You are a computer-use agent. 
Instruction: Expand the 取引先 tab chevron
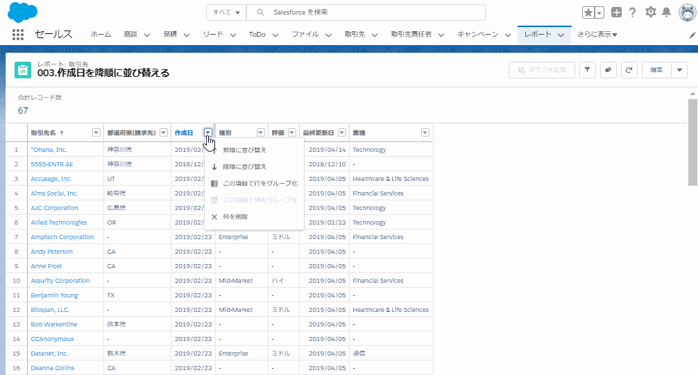(x=375, y=35)
